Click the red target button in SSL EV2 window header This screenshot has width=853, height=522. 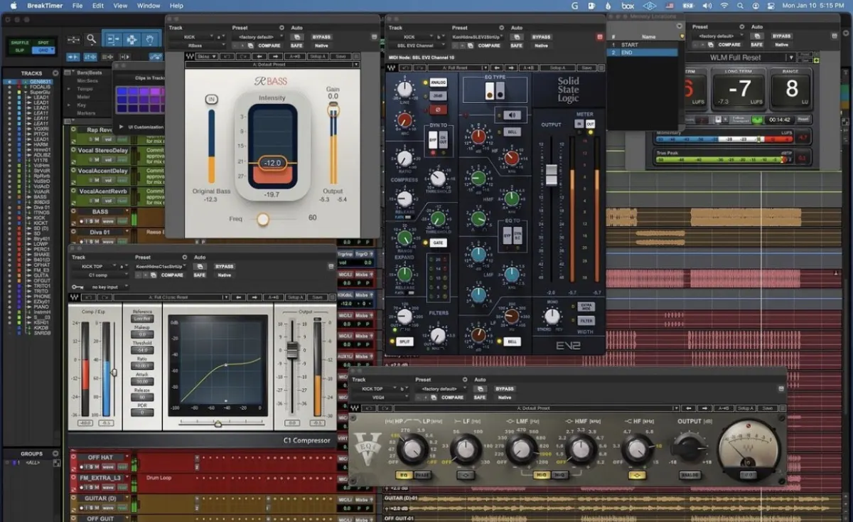599,36
